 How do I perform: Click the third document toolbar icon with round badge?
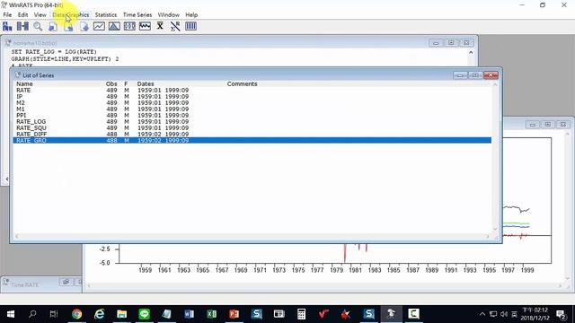[x=84, y=26]
